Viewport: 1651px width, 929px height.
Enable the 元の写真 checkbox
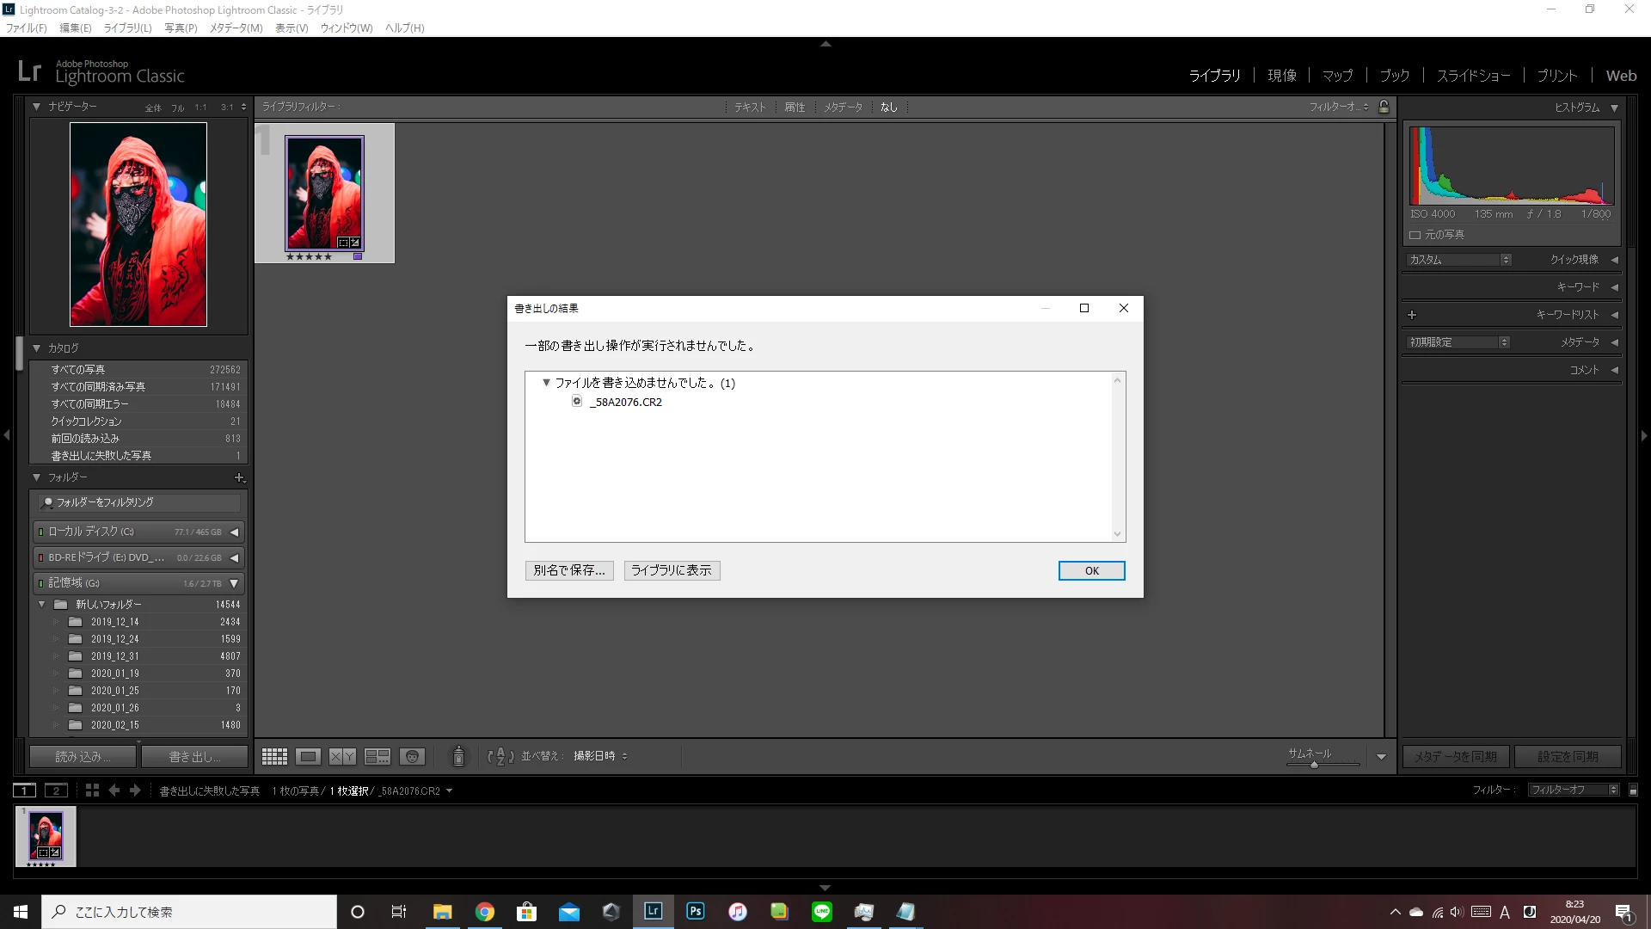1415,235
